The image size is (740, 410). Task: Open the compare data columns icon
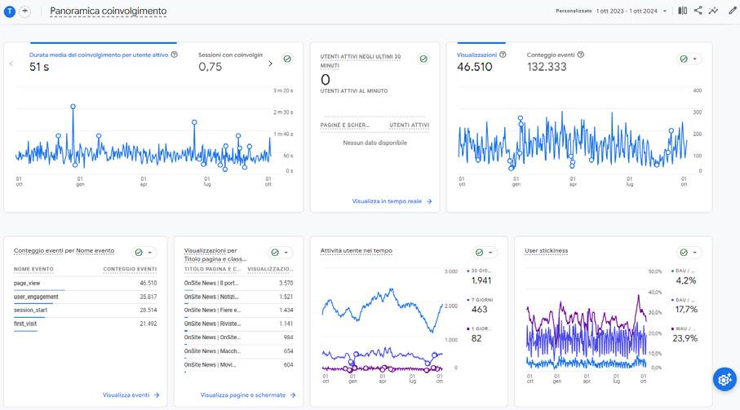(682, 11)
